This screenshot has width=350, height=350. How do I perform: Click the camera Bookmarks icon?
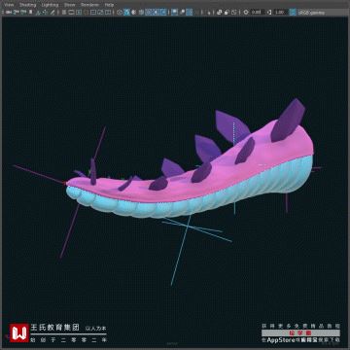point(31,13)
